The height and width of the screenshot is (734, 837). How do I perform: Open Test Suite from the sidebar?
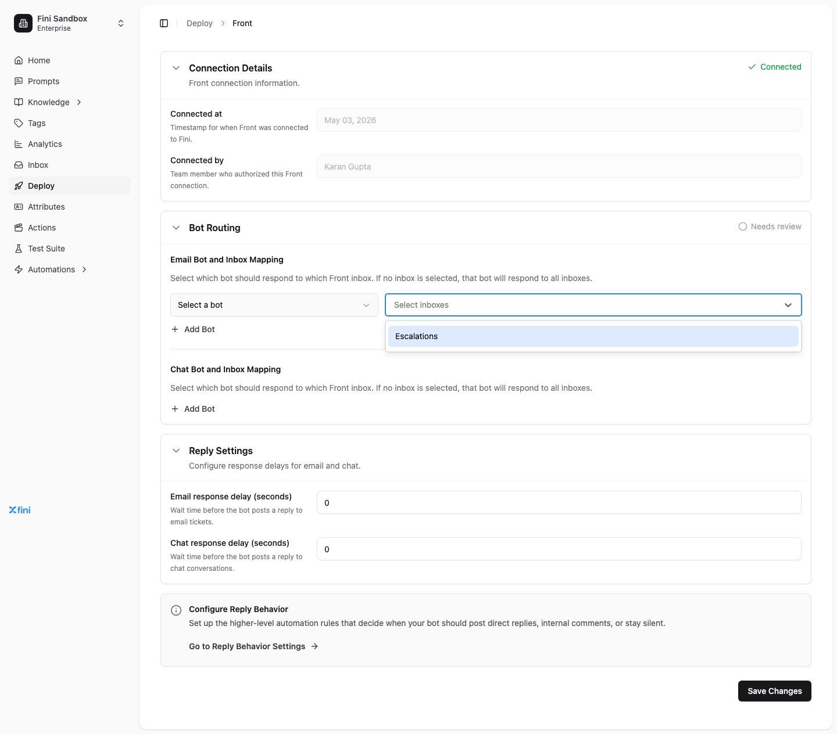(70, 249)
